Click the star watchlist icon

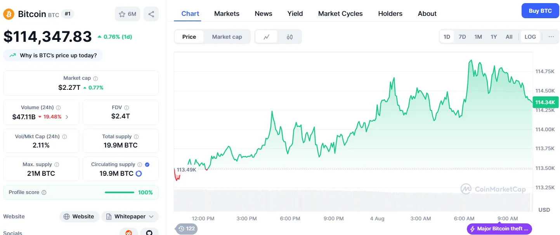coord(122,14)
